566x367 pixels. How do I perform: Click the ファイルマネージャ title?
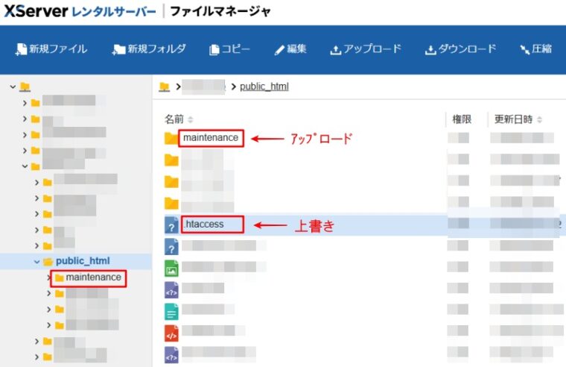(x=220, y=11)
